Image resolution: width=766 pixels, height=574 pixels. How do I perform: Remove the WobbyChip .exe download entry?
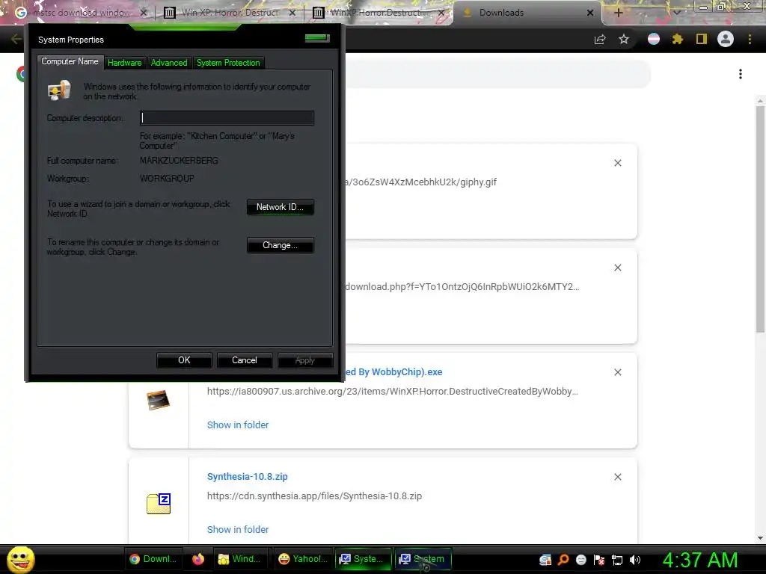coord(617,372)
